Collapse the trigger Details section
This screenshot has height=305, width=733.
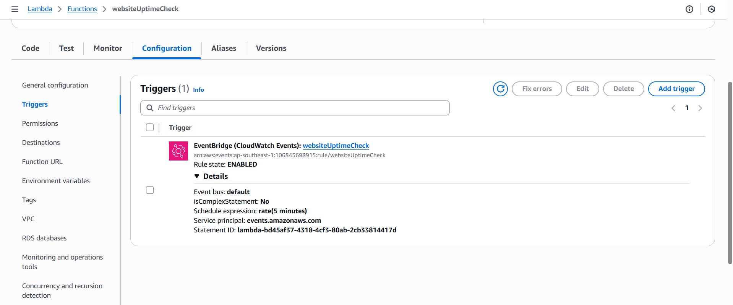coord(197,176)
